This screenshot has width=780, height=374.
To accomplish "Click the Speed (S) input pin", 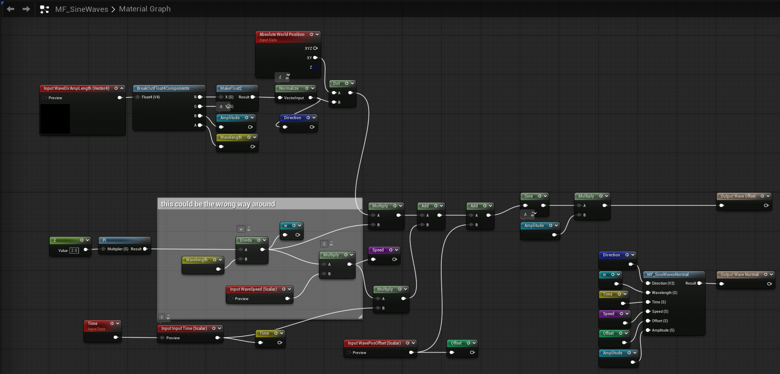I will (x=648, y=312).
